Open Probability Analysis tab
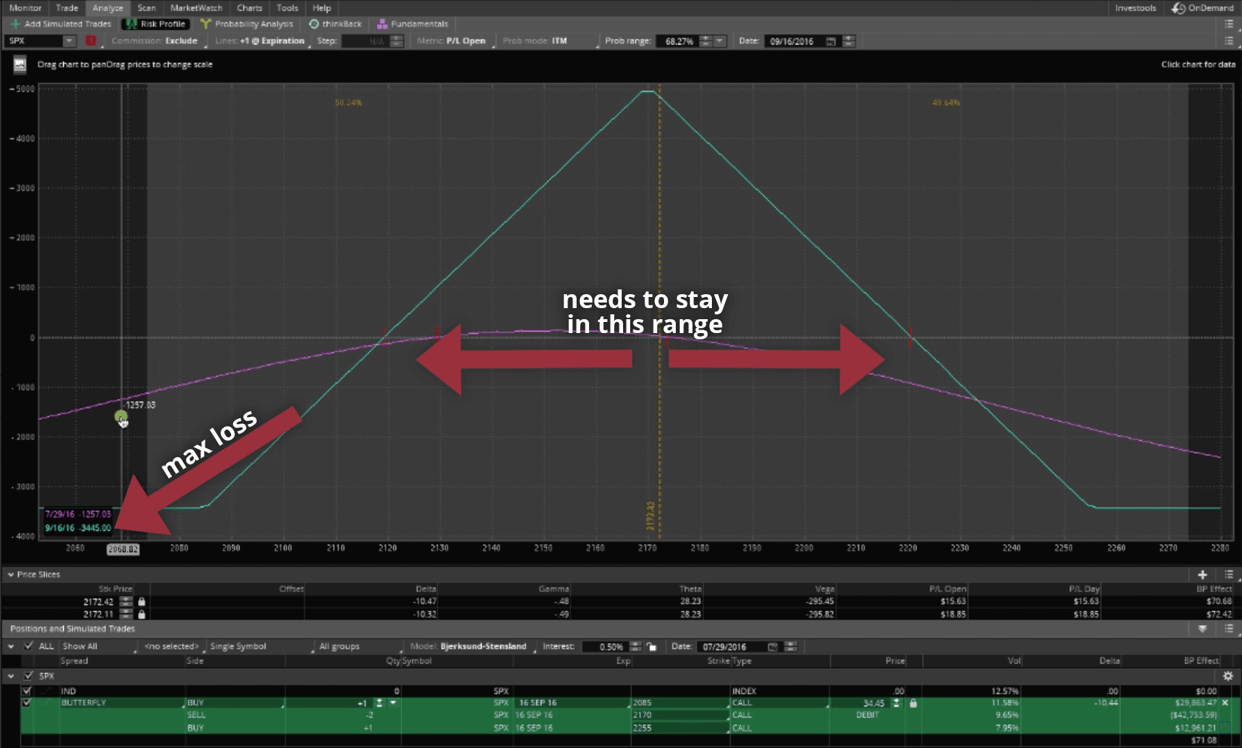This screenshot has height=748, width=1242. [x=247, y=24]
